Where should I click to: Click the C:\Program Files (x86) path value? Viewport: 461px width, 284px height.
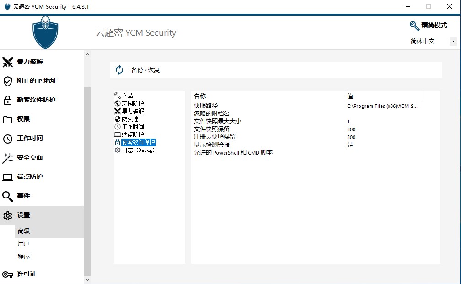click(x=382, y=106)
